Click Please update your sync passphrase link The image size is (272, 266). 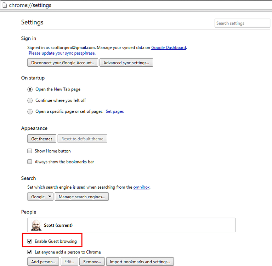(x=62, y=53)
